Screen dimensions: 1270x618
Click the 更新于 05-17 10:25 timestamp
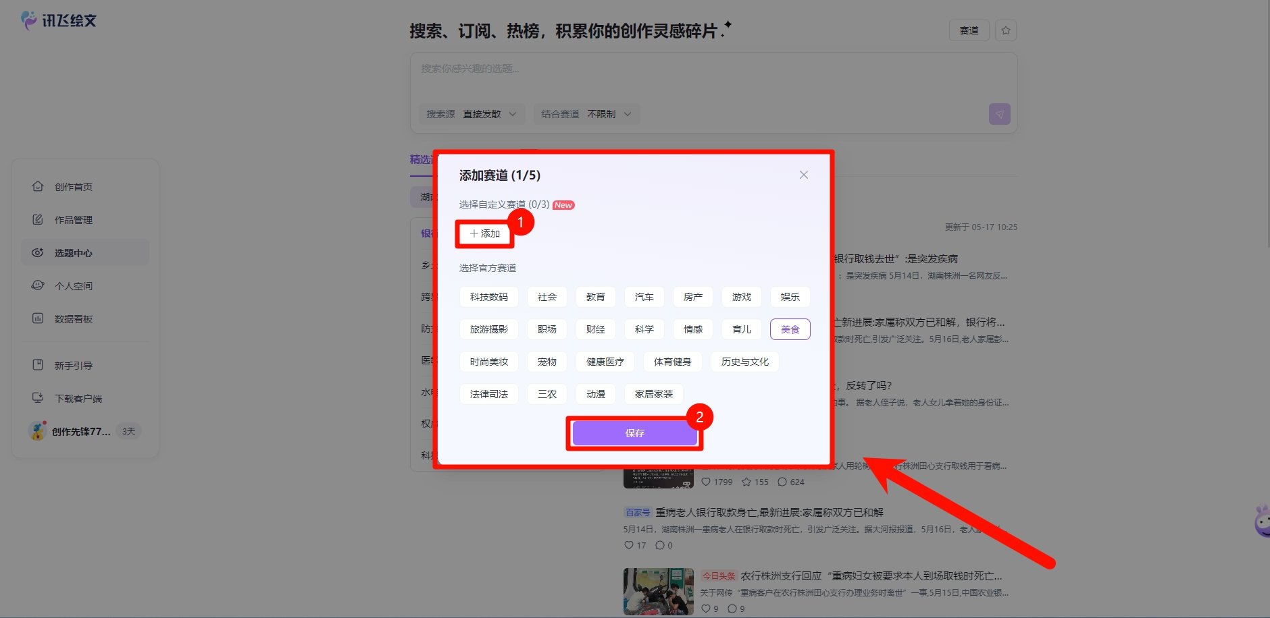[981, 227]
